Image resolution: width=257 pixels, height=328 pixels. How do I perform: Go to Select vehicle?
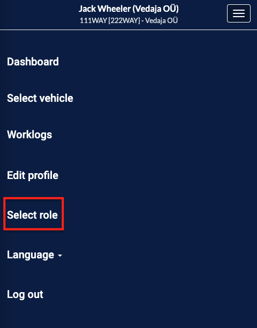tap(40, 98)
